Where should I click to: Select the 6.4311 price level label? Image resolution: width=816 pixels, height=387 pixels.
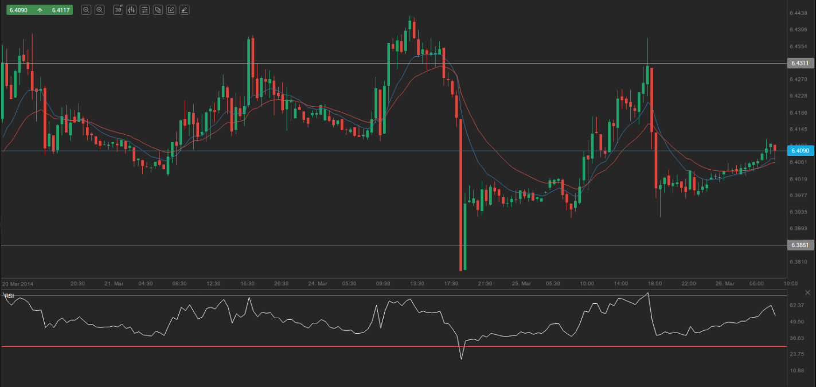[799, 63]
